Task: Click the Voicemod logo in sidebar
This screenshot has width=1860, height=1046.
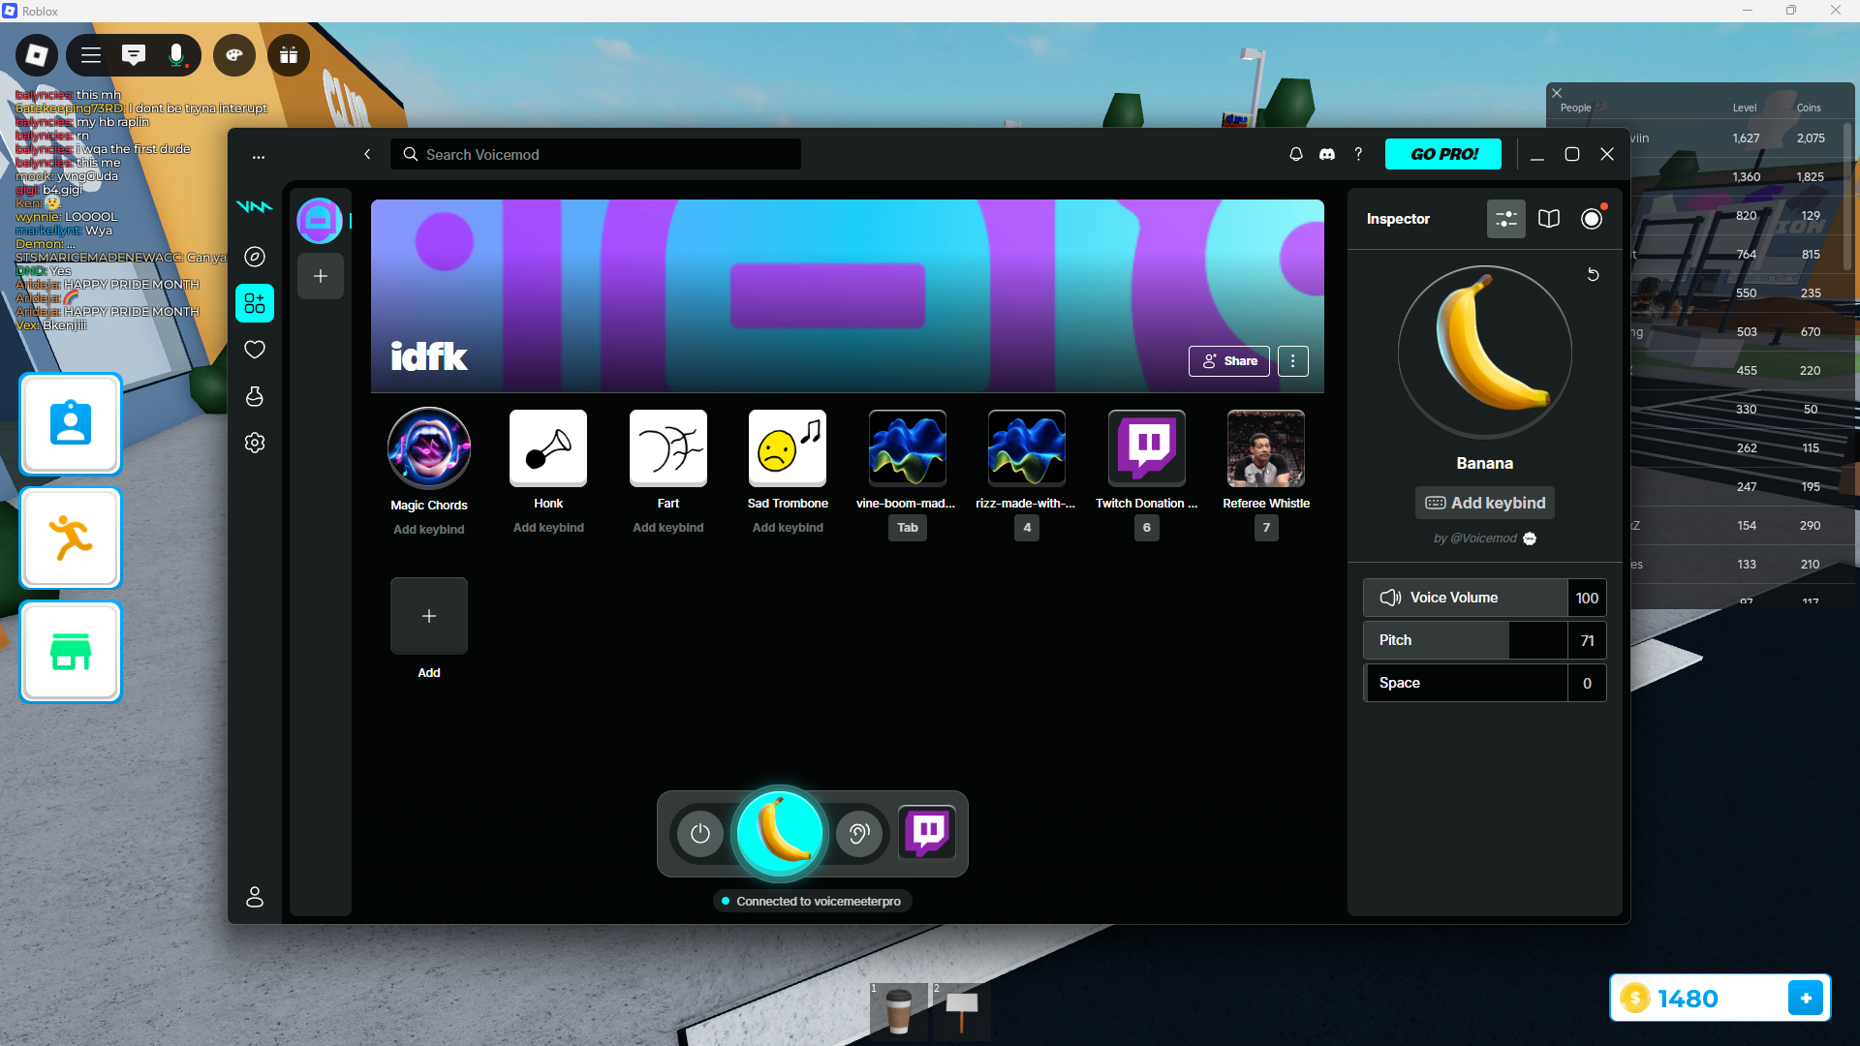Action: [255, 206]
